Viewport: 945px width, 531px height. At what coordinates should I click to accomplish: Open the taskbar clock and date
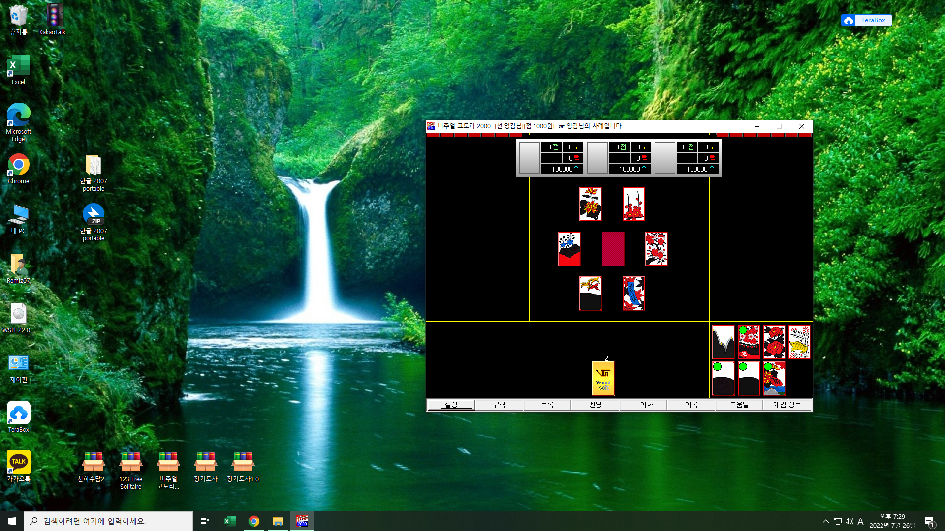point(892,521)
